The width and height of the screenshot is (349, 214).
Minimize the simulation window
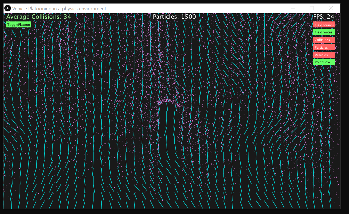(293, 8)
